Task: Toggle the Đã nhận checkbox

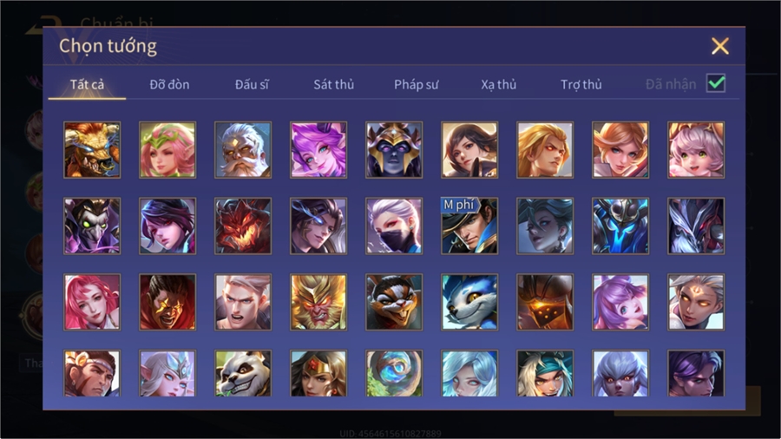Action: pyautogui.click(x=716, y=83)
